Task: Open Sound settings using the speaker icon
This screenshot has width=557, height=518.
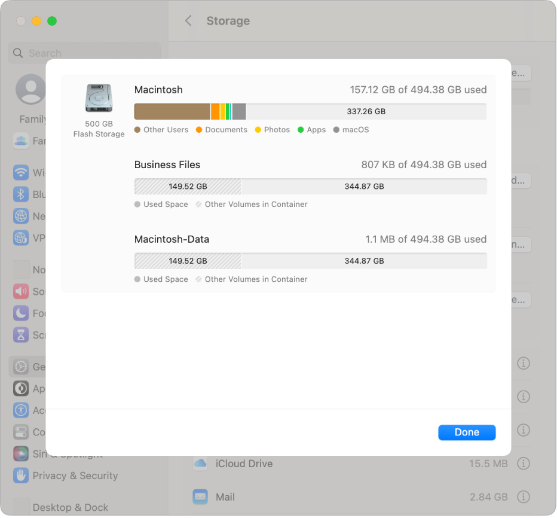Action: [20, 291]
